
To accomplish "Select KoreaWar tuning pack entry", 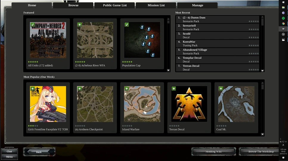I will point(217,44).
